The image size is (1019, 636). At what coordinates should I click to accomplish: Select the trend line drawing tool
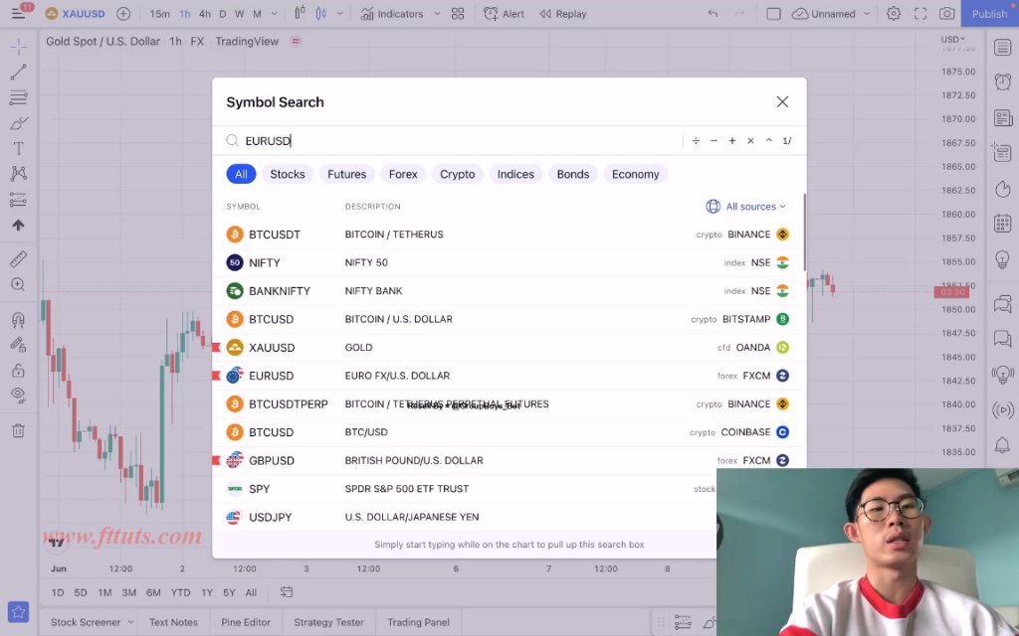[x=18, y=72]
